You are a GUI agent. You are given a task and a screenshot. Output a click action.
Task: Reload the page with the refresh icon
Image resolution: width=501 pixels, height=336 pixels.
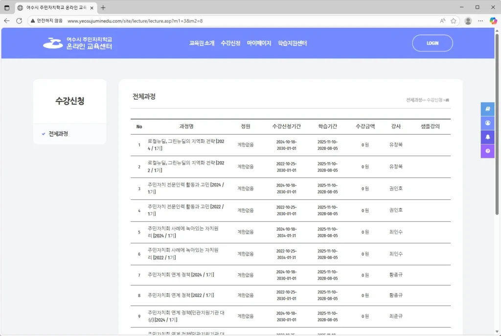pos(19,21)
